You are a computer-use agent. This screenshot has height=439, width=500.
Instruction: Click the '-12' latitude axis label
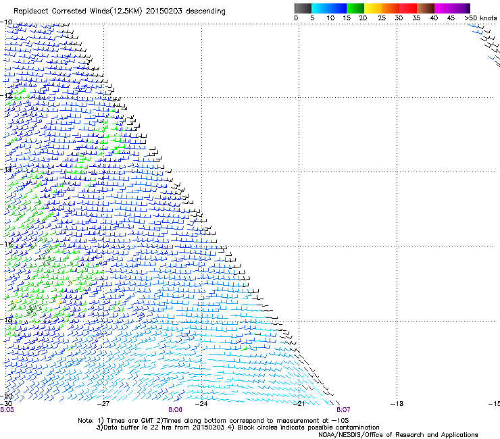[x=6, y=96]
